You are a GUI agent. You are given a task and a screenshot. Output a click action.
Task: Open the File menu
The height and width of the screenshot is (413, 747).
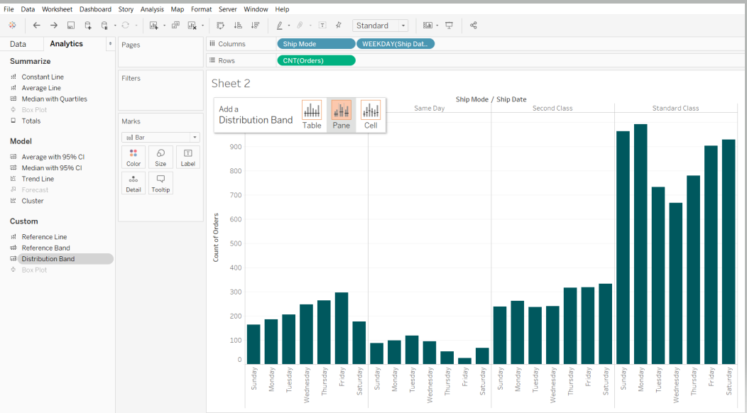pos(9,9)
